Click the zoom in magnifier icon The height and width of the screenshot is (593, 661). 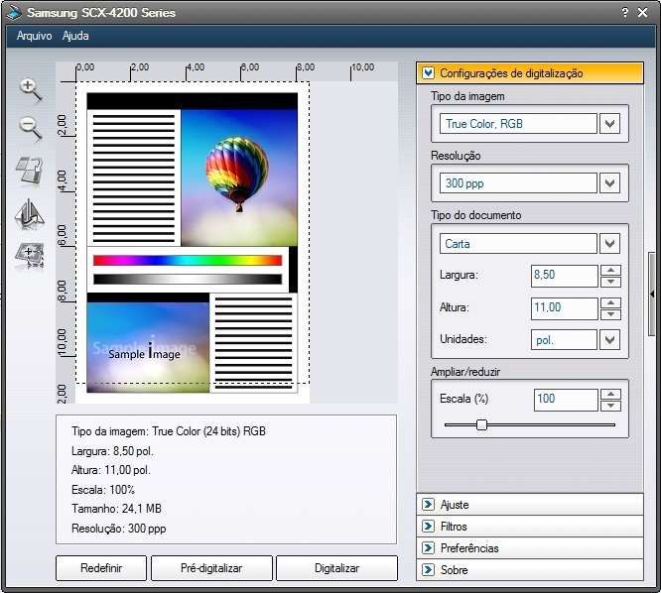tap(31, 90)
